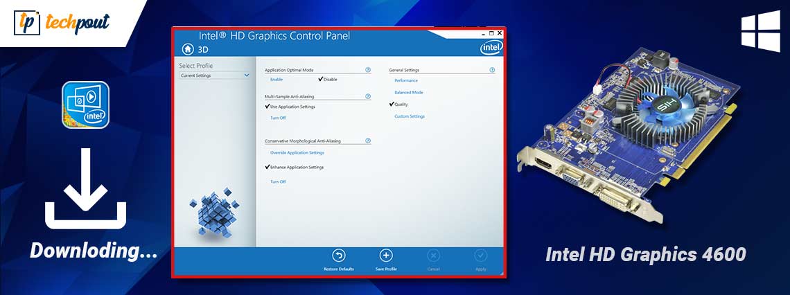Image resolution: width=790 pixels, height=295 pixels.
Task: Select Override Application Settings option
Action: pos(297,152)
